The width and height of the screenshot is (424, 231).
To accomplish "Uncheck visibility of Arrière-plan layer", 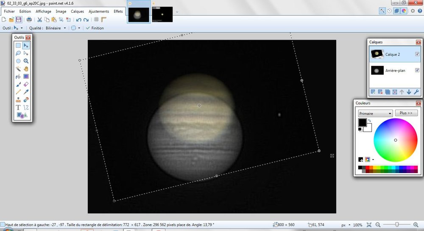I will coord(417,70).
